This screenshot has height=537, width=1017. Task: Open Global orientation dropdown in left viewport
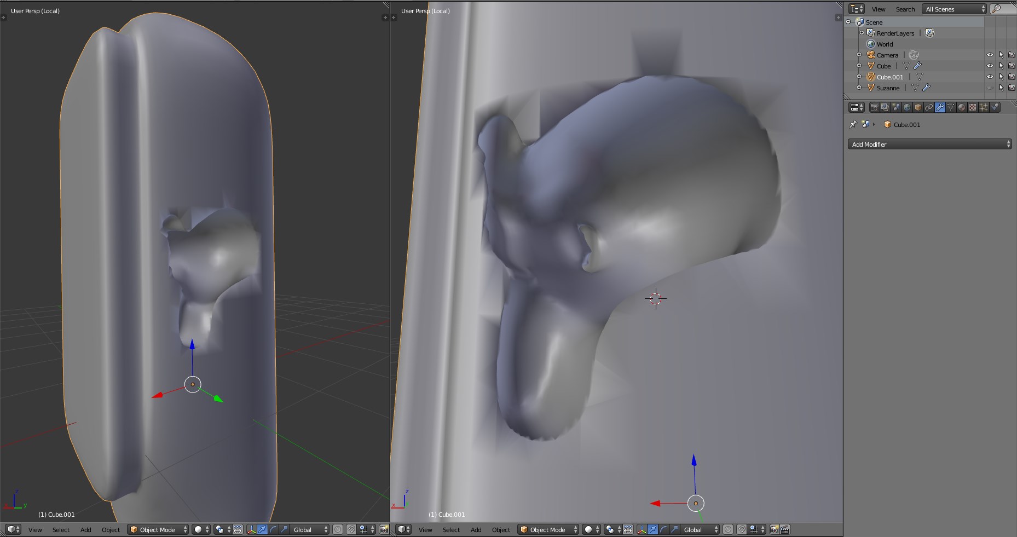point(310,529)
